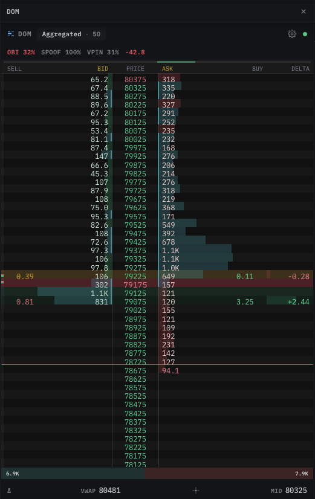Close the DOM panel
Image resolution: width=315 pixels, height=499 pixels.
coord(304,11)
